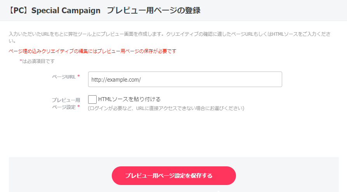Click the プレビュー用ページ設定 field label
This screenshot has width=347, height=192.
64,103
